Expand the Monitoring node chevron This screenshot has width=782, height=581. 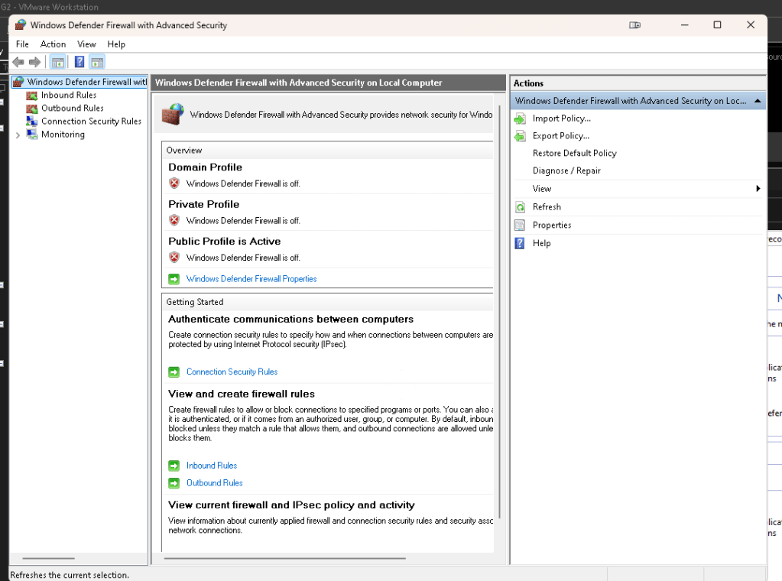pyautogui.click(x=18, y=135)
